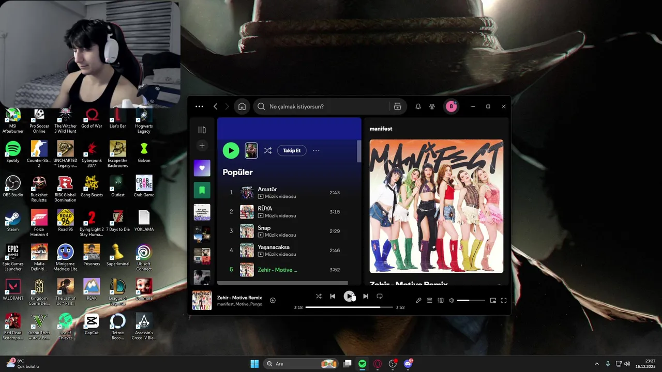Open 'Zehir - Motive Remix' title in player bar

point(239,298)
